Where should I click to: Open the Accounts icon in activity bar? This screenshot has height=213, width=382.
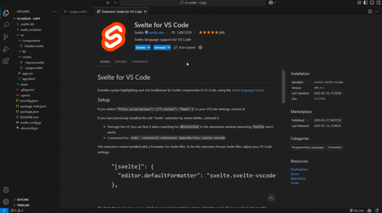tap(6, 190)
